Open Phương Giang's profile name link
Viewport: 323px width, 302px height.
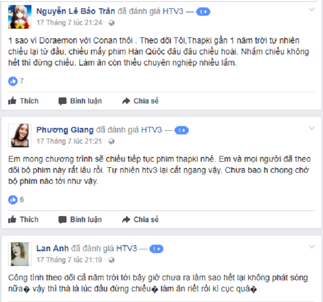tap(65, 130)
